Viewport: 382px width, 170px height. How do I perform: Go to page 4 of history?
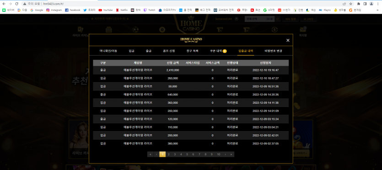pyautogui.click(x=181, y=154)
